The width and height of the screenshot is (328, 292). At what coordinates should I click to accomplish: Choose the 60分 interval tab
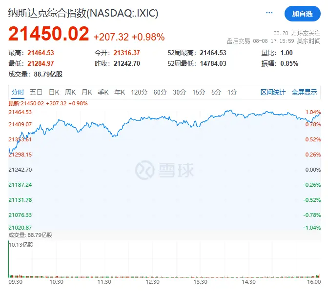160,92
